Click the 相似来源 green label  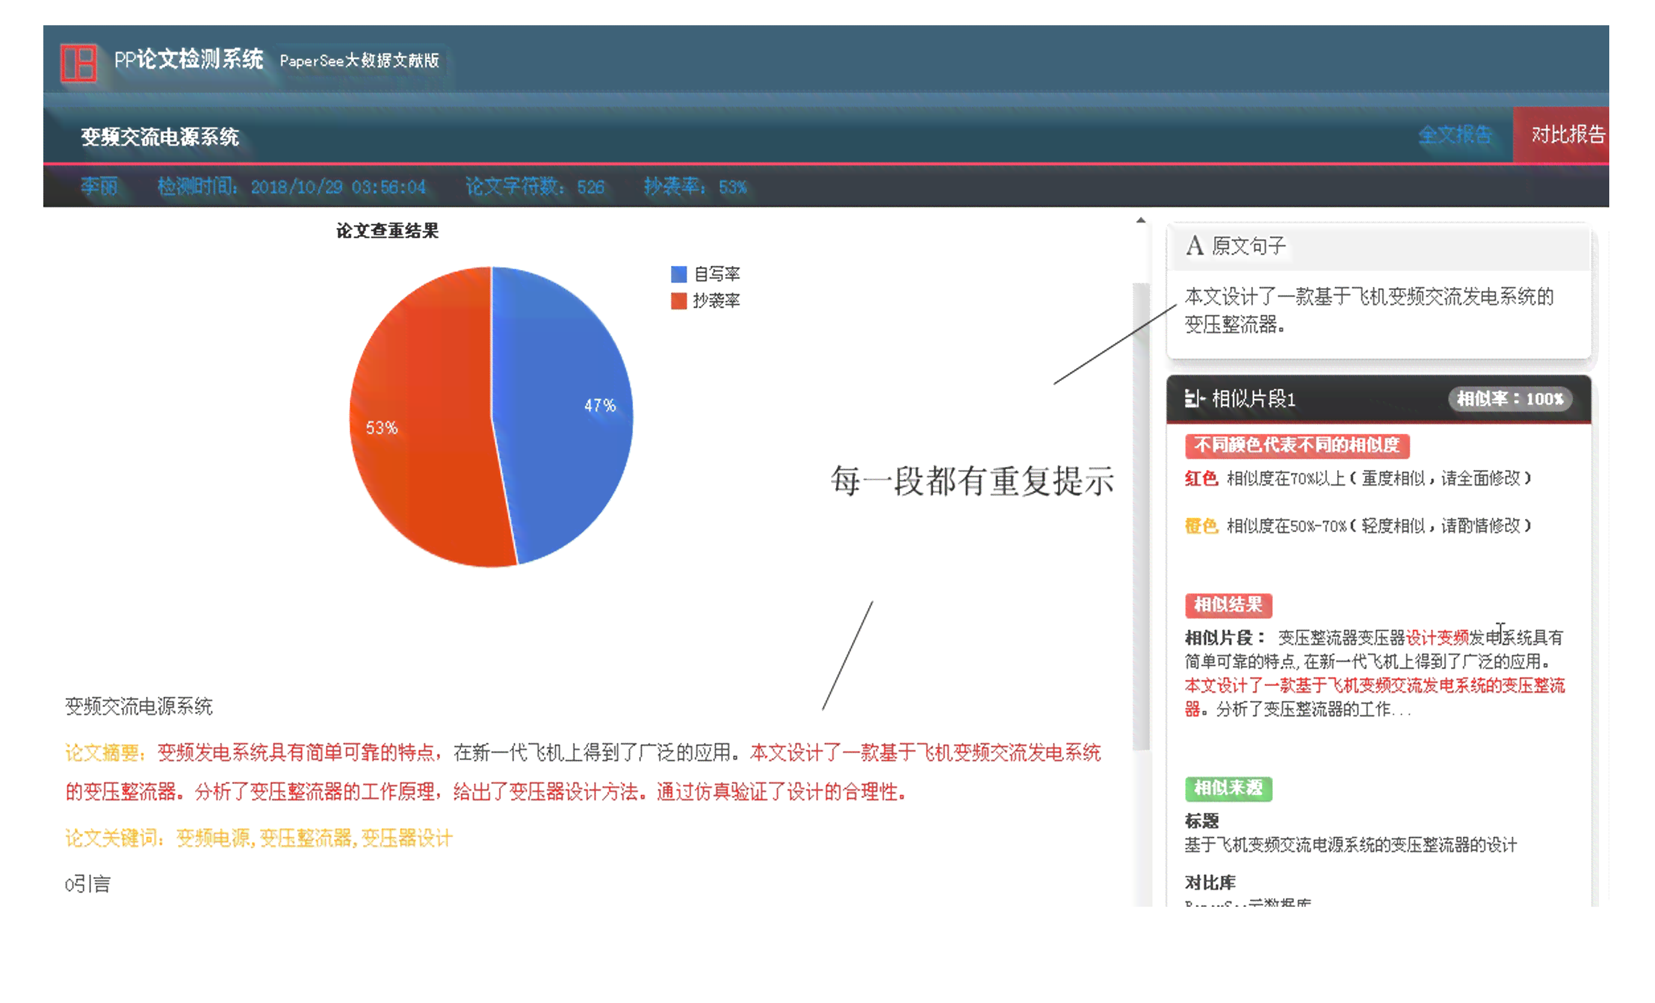pos(1228,788)
